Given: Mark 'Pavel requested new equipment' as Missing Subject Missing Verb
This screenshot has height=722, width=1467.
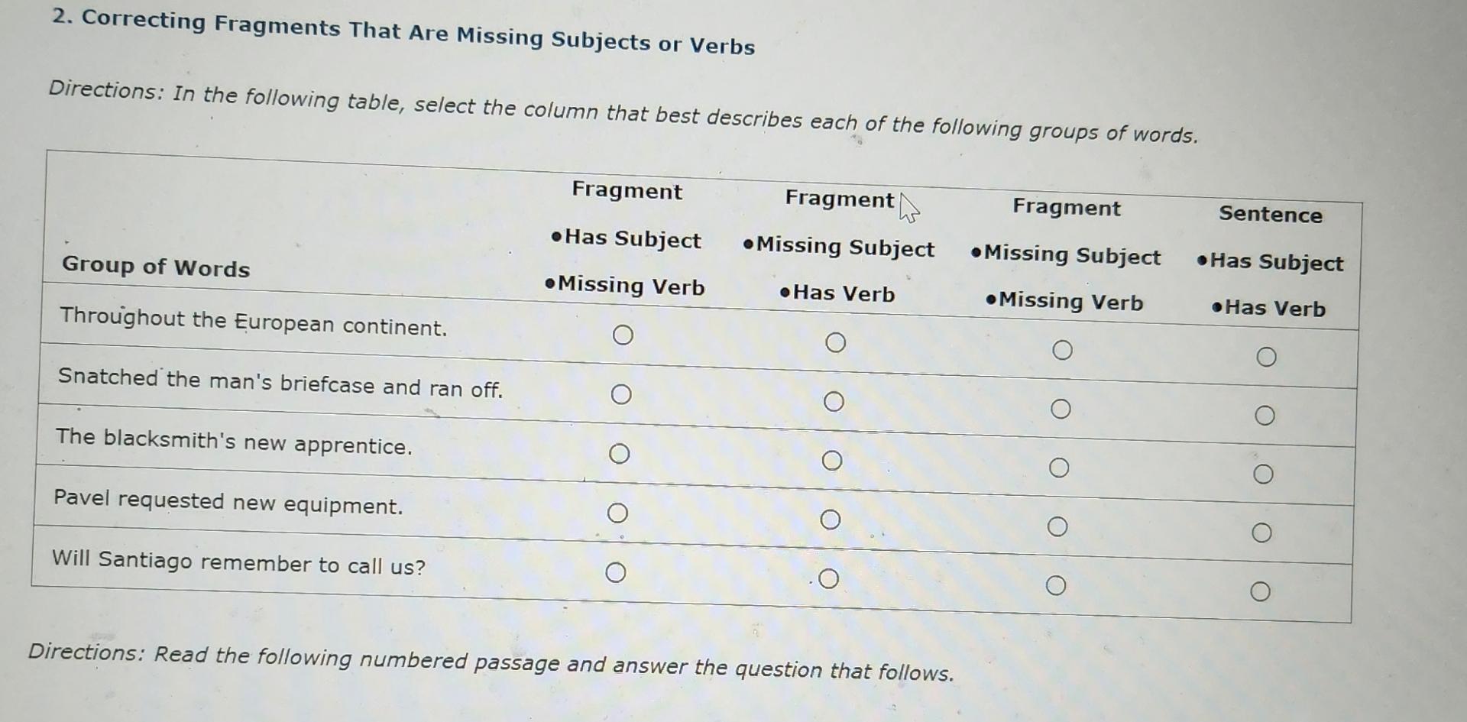Looking at the screenshot, I should click(x=1059, y=526).
